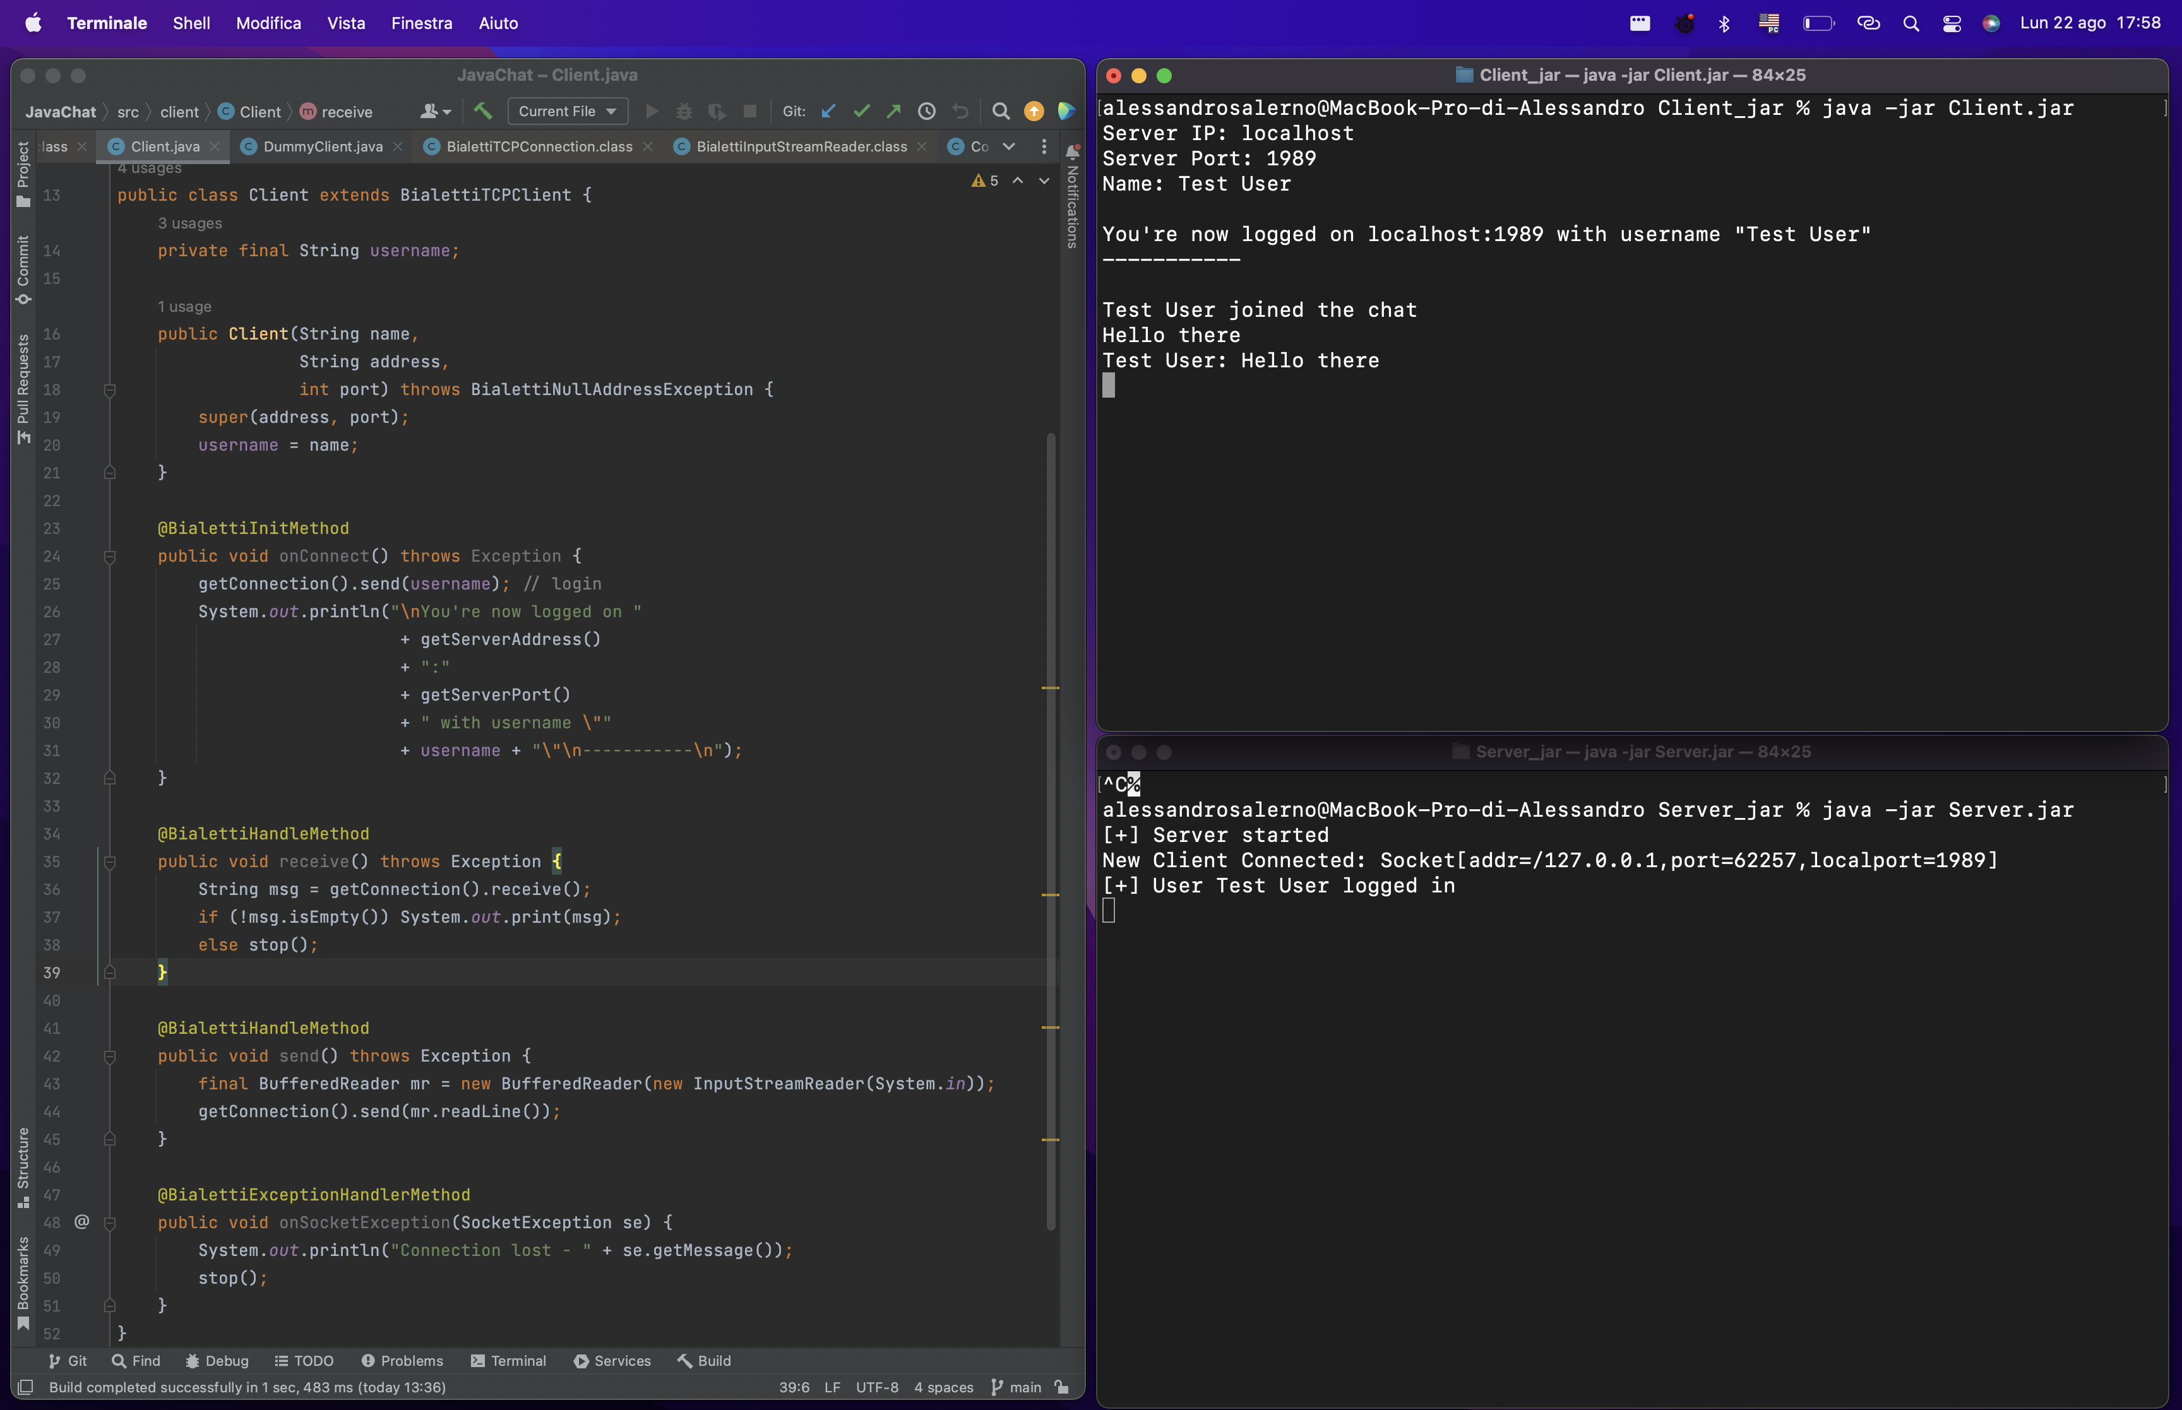This screenshot has height=1410, width=2182.
Task: Click the 5 warnings inspection indicator
Action: [985, 181]
